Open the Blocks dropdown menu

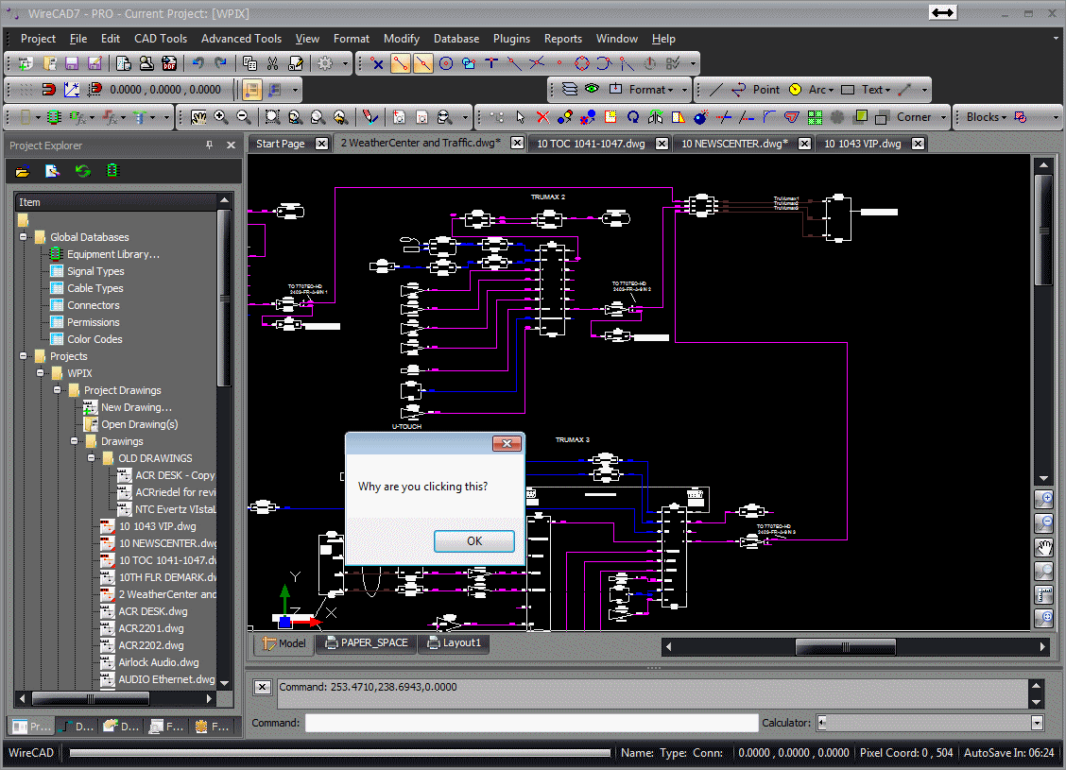[x=987, y=117]
